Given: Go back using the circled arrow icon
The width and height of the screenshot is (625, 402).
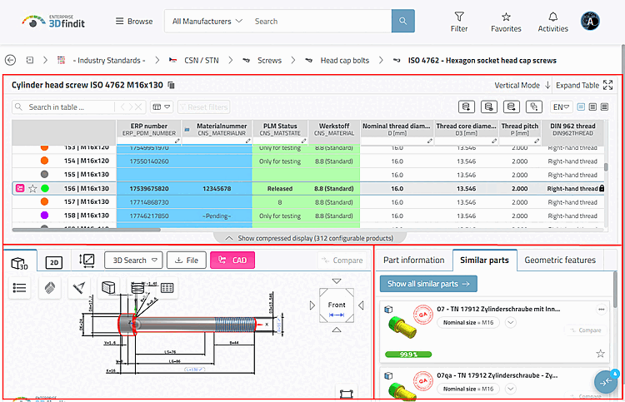Looking at the screenshot, I should pos(10,60).
